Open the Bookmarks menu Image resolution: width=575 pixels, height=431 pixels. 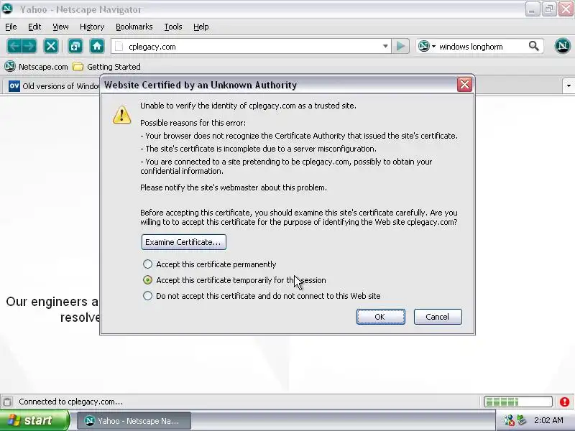click(134, 27)
